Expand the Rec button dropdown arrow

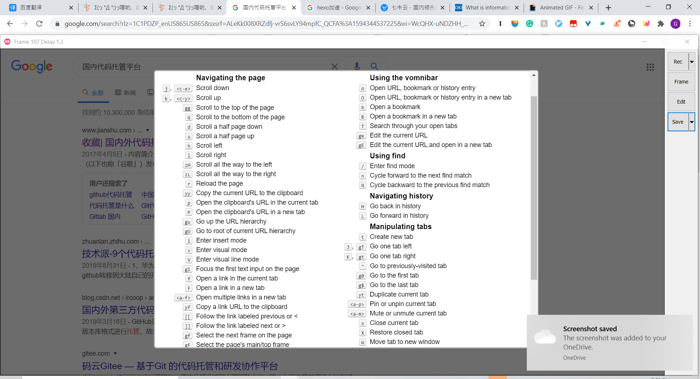692,62
